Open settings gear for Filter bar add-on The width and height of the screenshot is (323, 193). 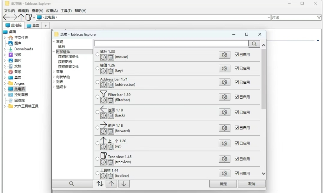point(225,97)
